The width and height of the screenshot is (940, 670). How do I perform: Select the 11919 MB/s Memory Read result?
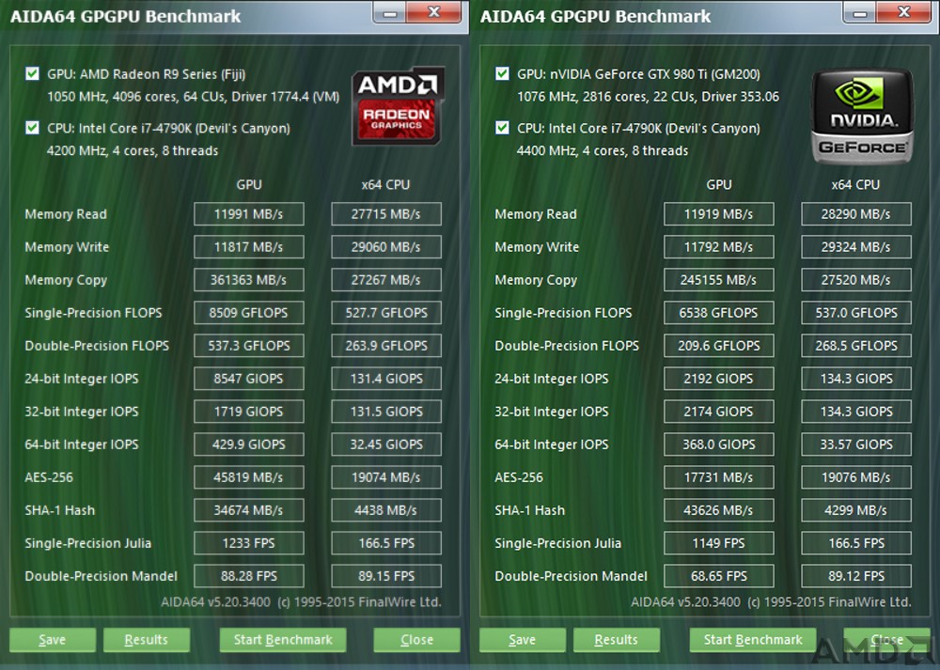(719, 214)
